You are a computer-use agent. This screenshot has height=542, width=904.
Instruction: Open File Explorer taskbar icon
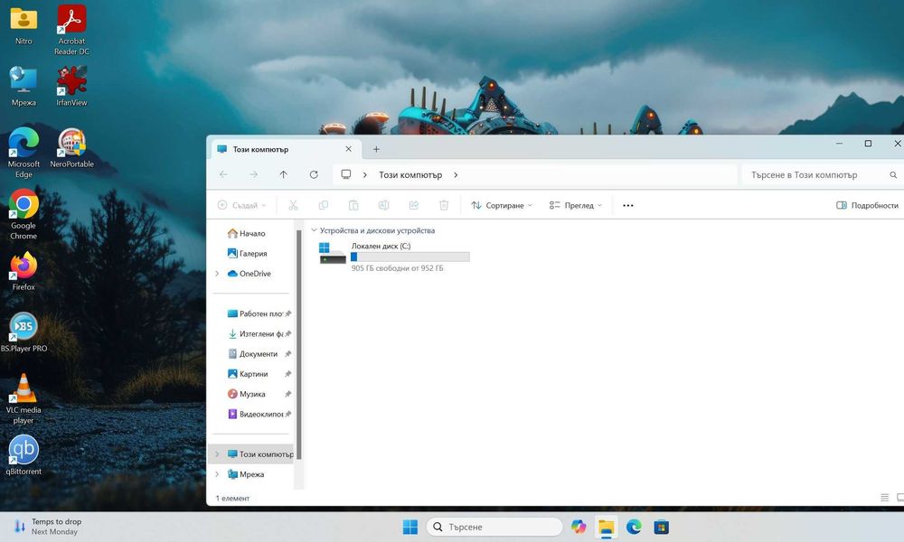606,527
